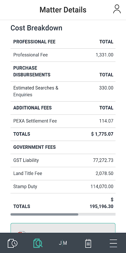
Task: Tap the red document icon in the card
Action: 22,232
